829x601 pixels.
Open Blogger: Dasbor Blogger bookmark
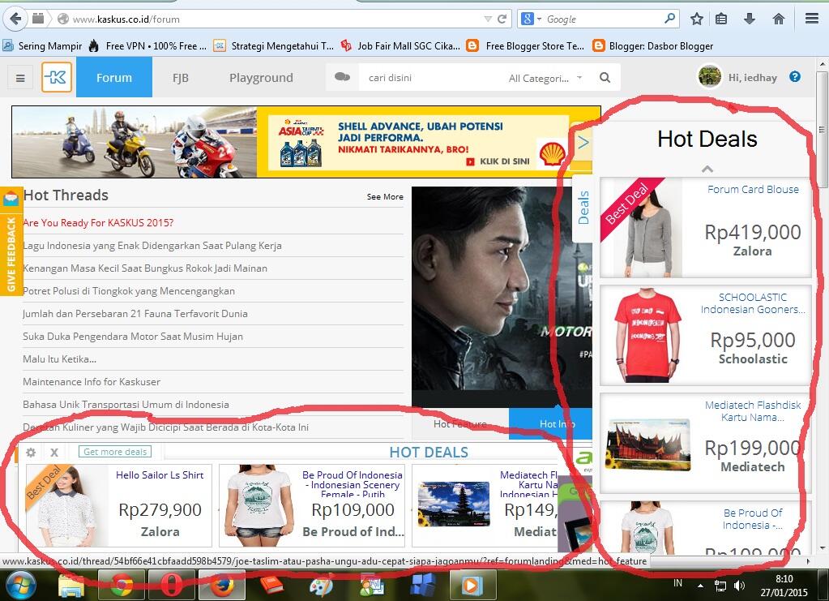pyautogui.click(x=653, y=46)
